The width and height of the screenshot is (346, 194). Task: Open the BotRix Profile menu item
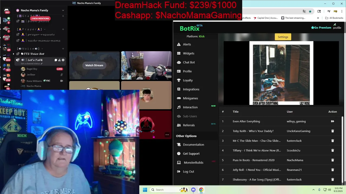point(184,71)
